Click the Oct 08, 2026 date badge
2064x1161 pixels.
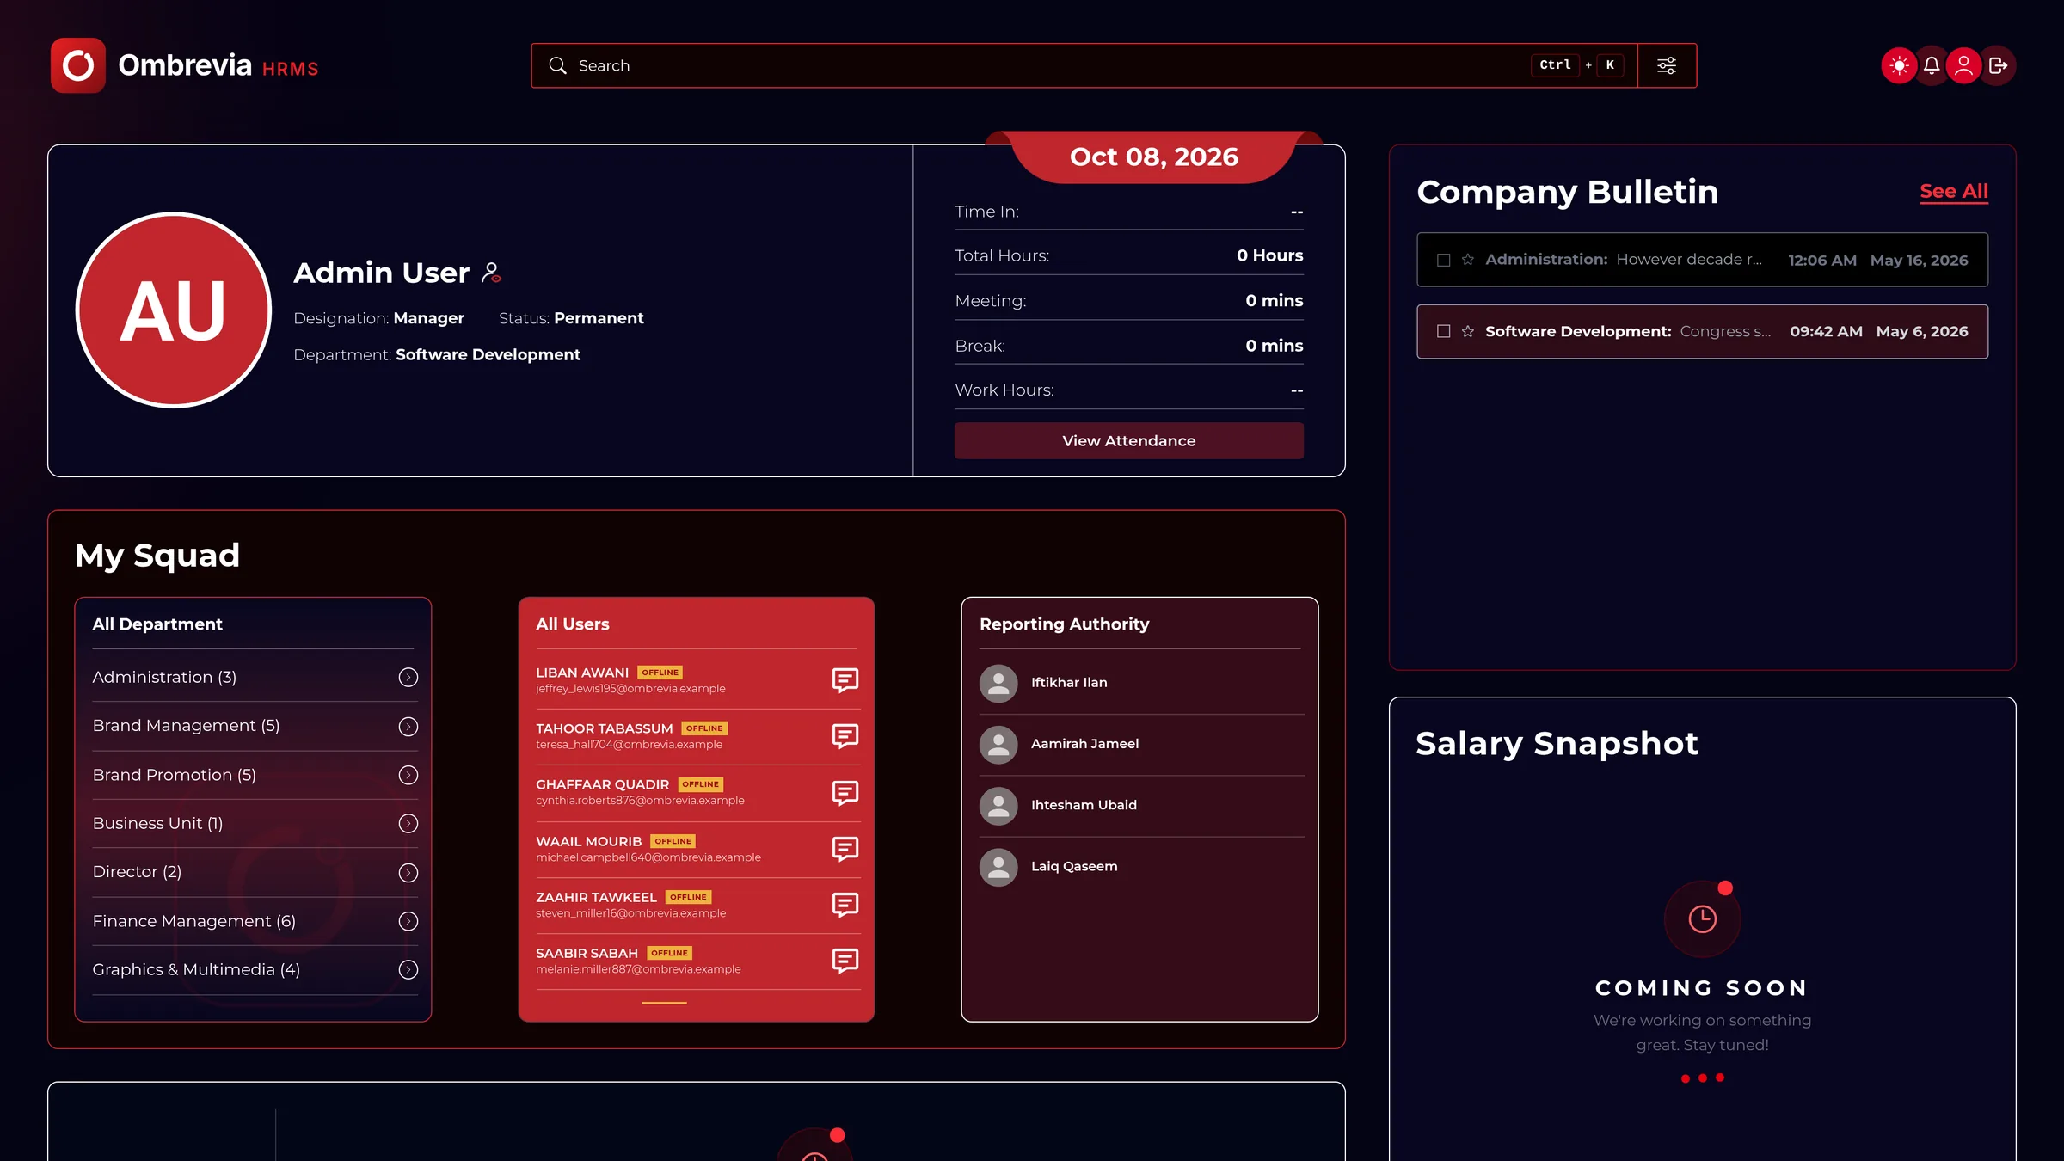[1153, 157]
